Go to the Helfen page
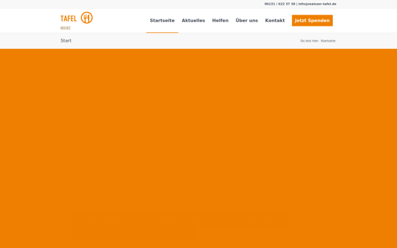The image size is (397, 248). pos(220,21)
